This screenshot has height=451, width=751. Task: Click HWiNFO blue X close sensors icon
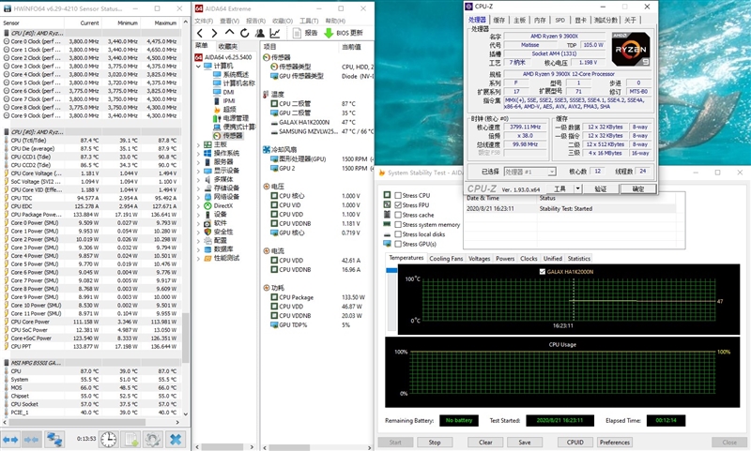click(x=176, y=439)
